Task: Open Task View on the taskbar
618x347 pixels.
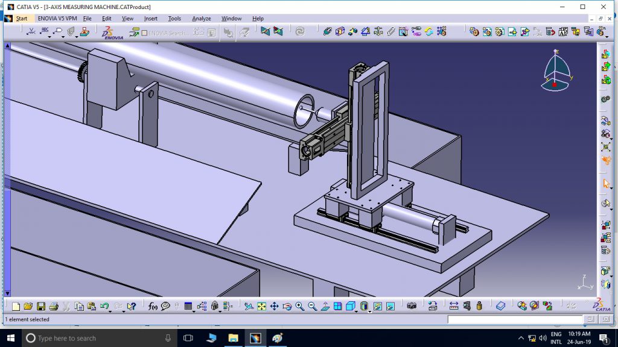Action: click(x=188, y=338)
